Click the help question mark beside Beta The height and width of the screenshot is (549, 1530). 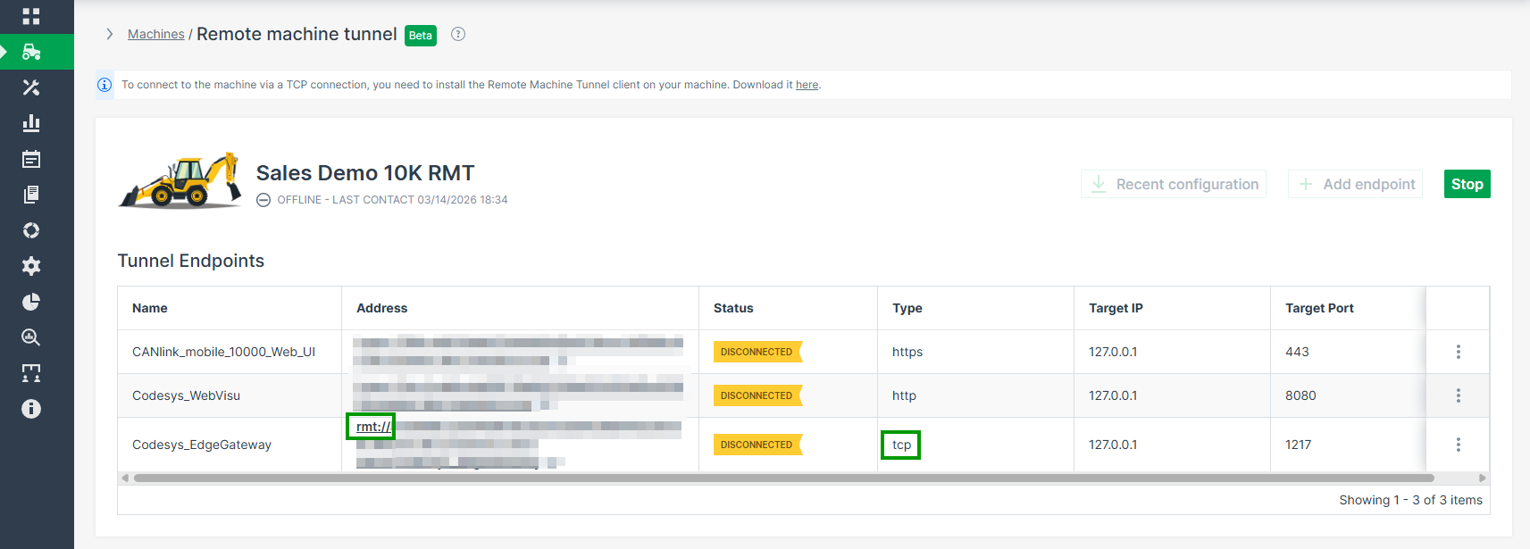pos(458,34)
